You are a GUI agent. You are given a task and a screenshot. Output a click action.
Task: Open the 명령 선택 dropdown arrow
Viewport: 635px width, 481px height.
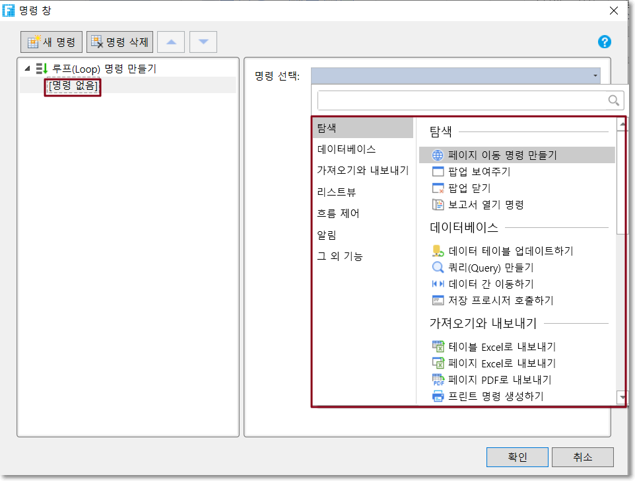595,76
